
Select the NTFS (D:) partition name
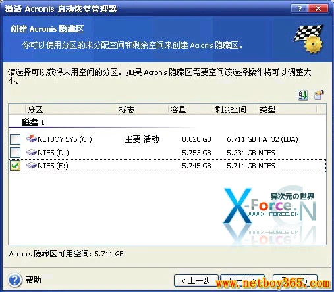coord(53,153)
